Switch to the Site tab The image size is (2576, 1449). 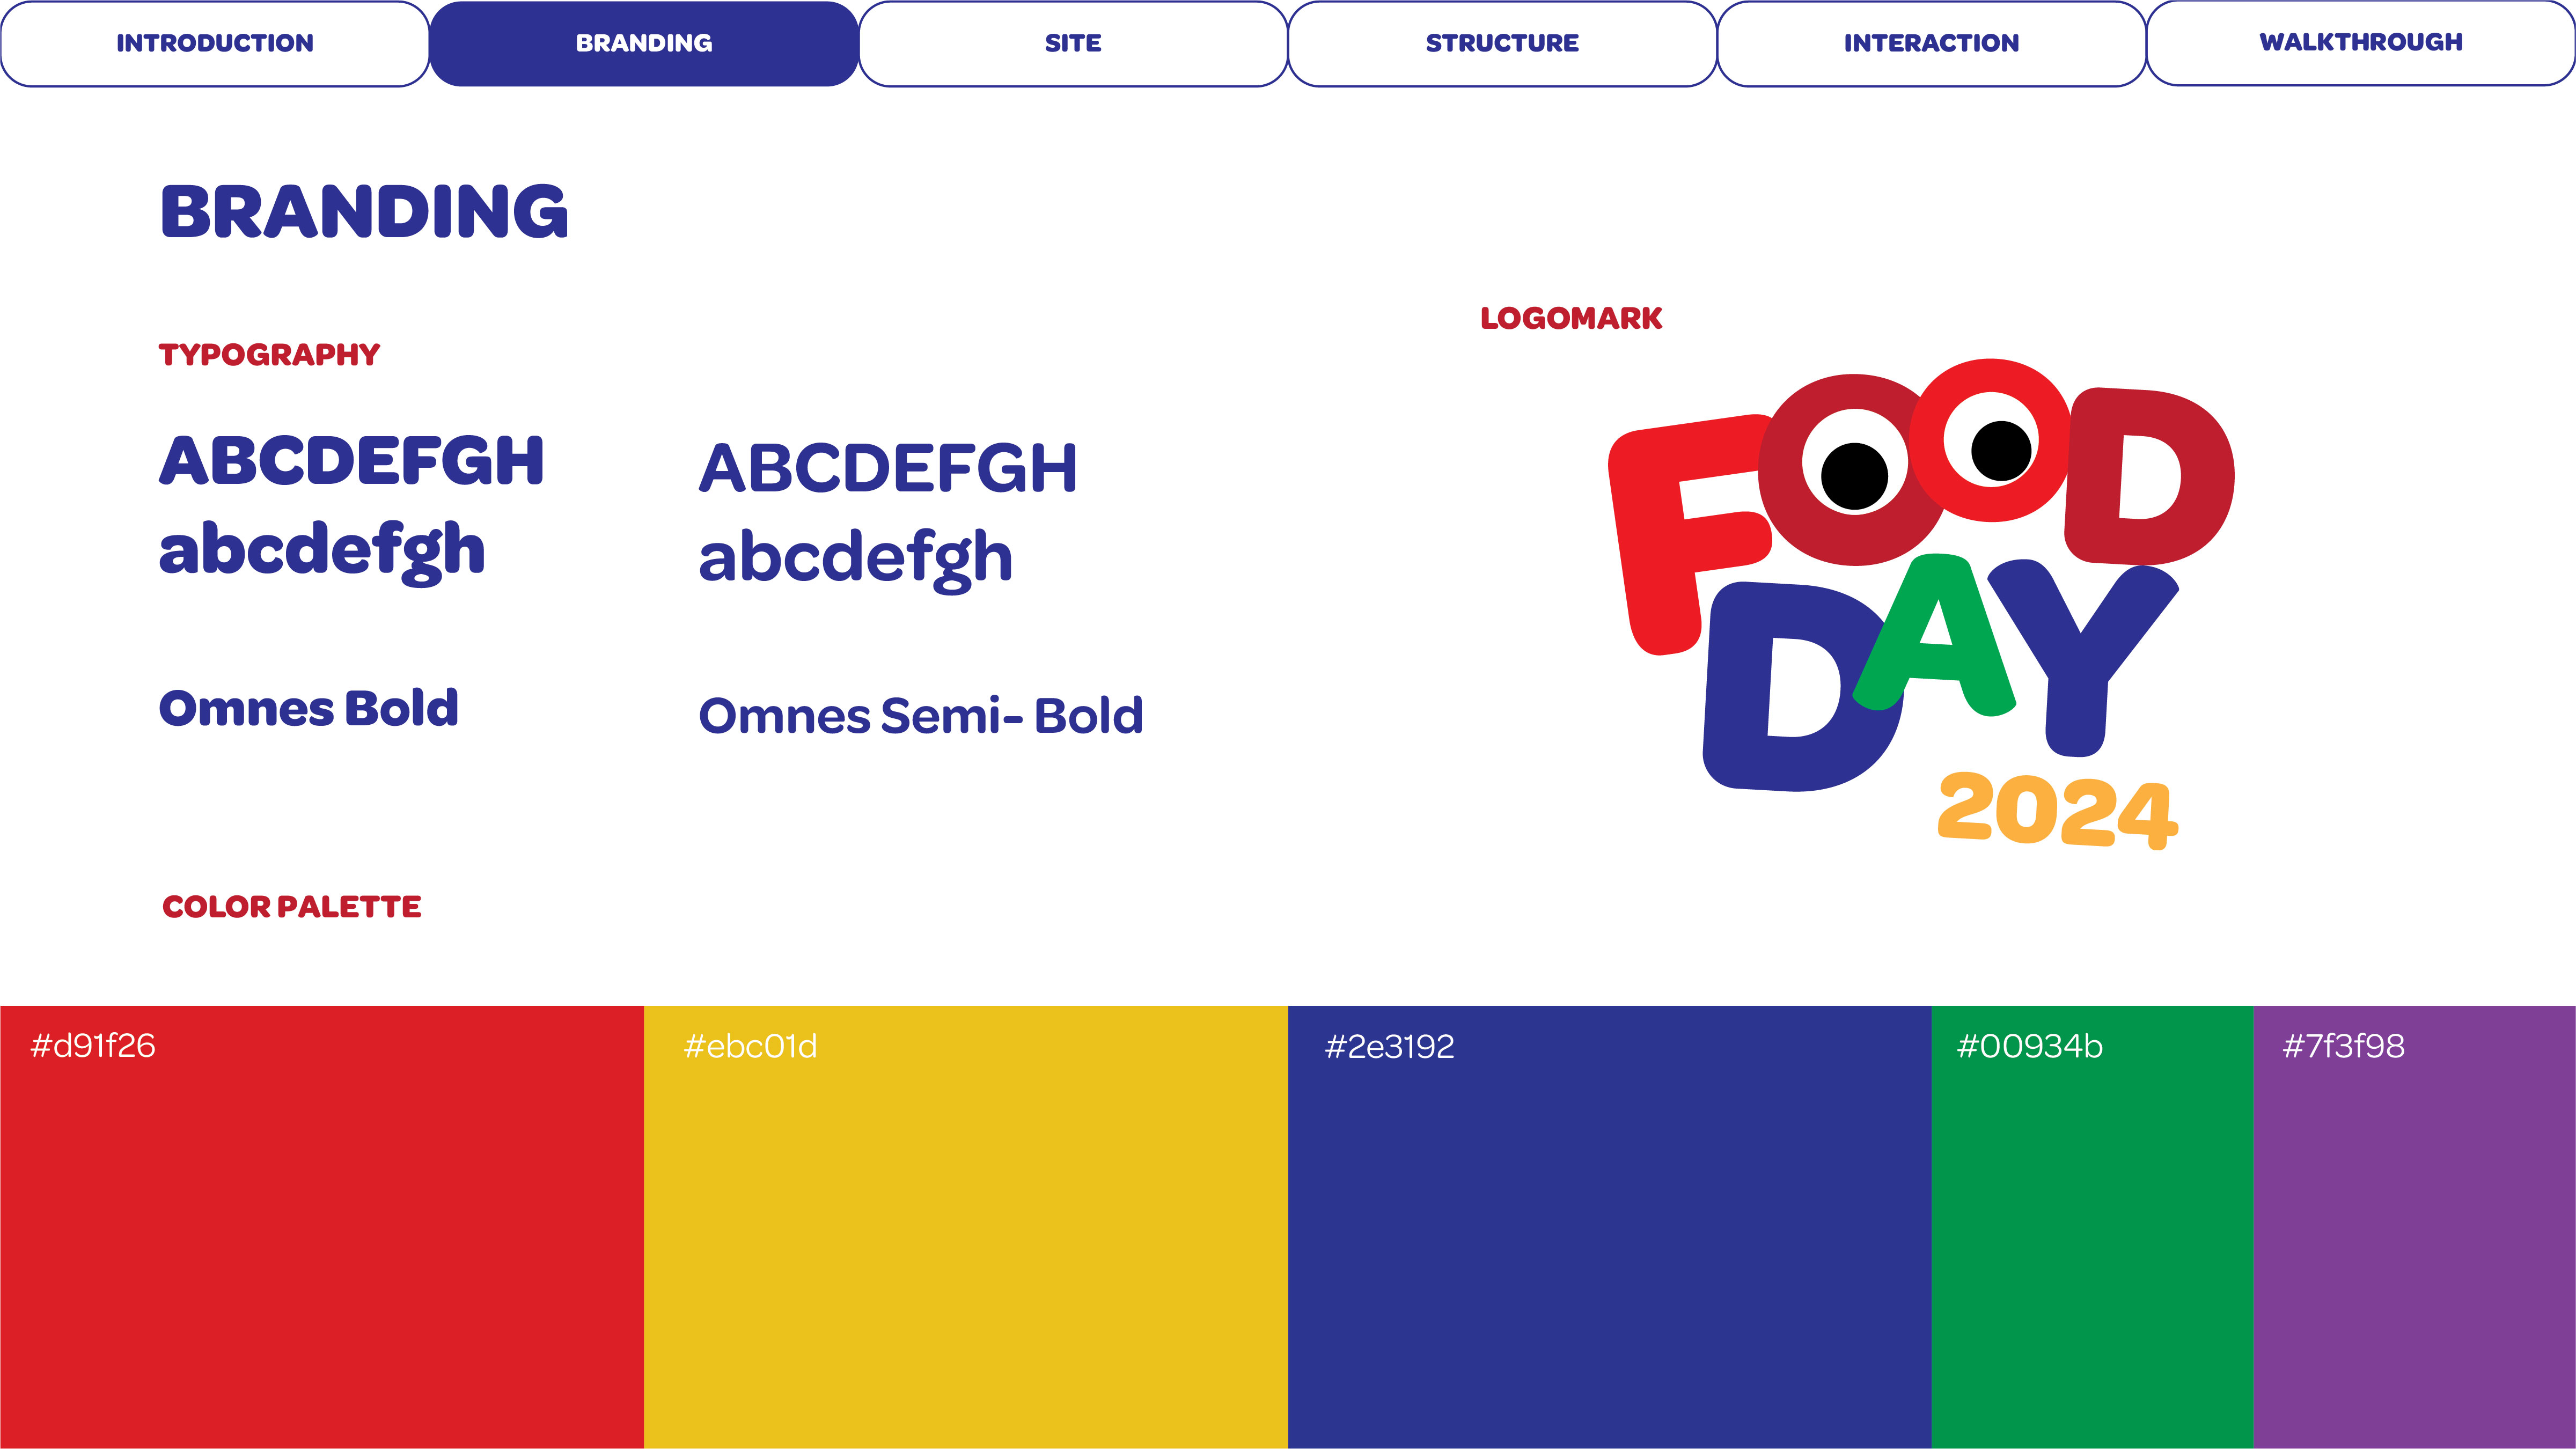(1073, 43)
